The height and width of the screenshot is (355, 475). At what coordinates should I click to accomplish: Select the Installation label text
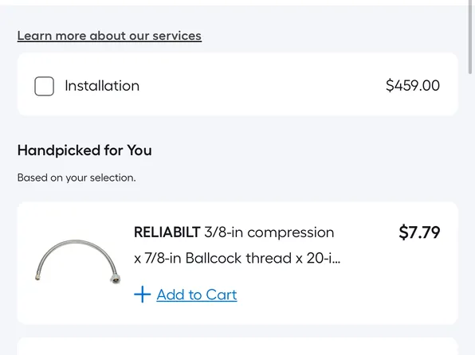coord(102,86)
